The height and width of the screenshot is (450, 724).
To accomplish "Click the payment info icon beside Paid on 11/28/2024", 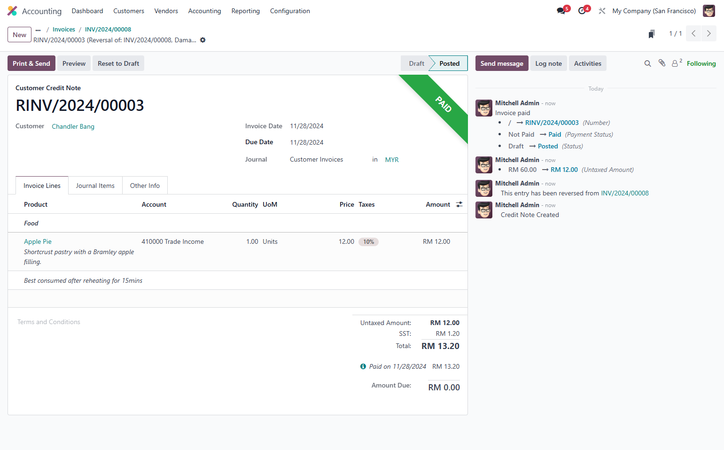I will 363,366.
